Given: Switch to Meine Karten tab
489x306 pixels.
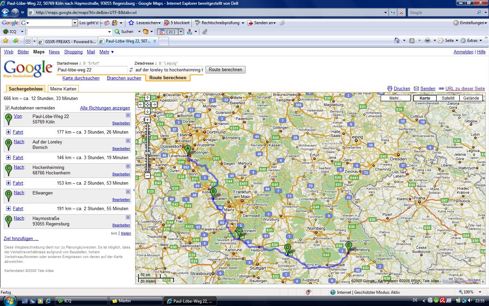Looking at the screenshot, I should 63,89.
